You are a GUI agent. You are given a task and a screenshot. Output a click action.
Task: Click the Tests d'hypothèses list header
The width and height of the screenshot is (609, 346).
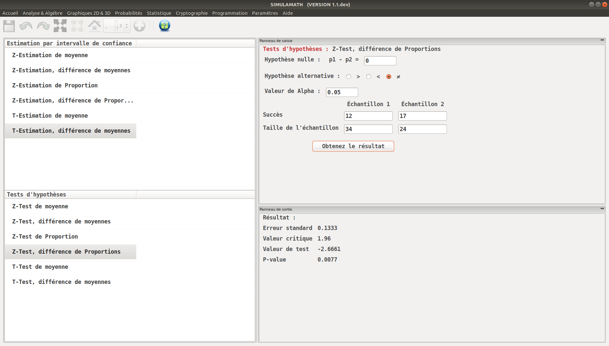70,195
